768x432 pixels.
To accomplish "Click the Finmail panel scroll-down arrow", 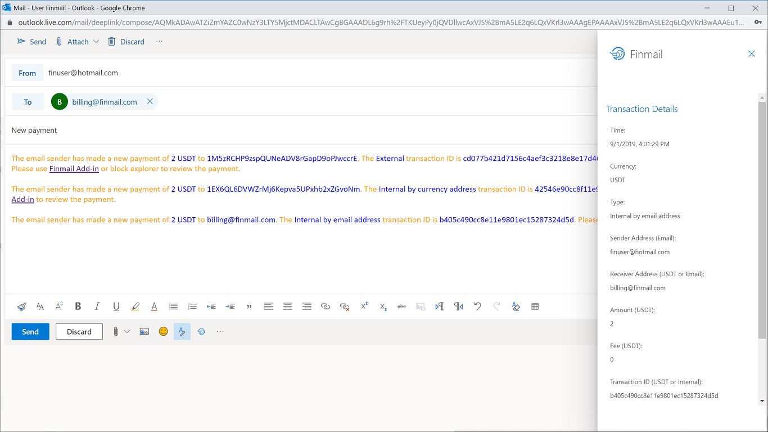I will pos(762,401).
